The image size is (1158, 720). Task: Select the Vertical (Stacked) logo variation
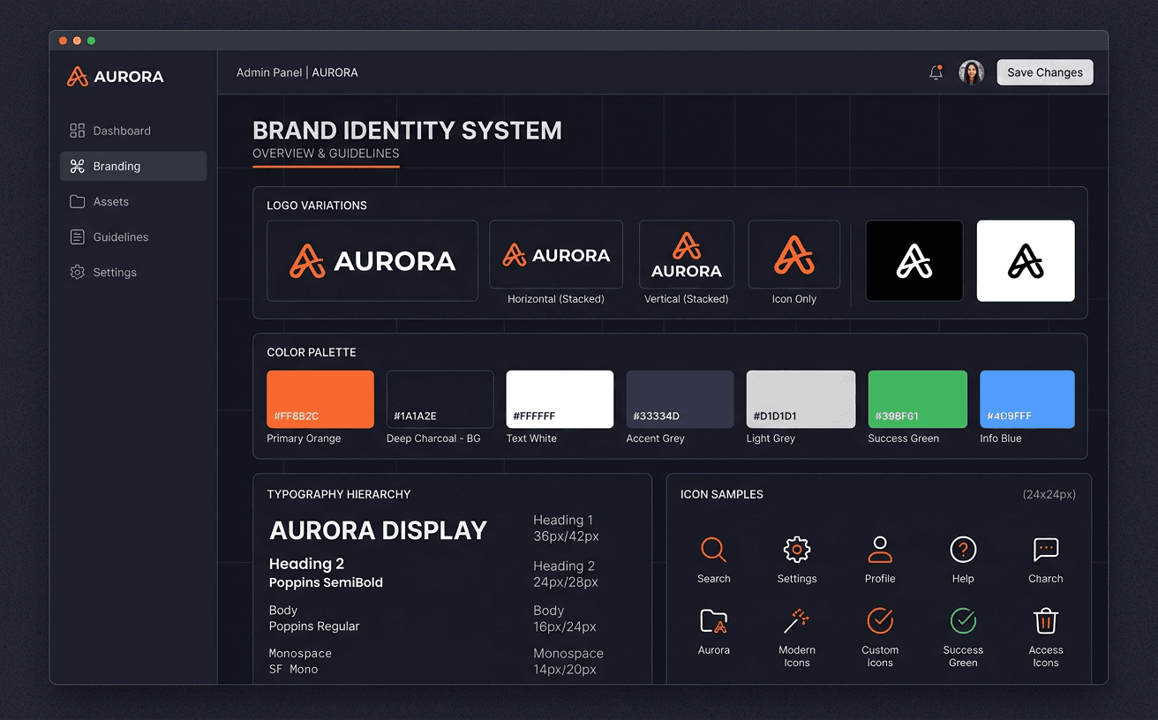click(x=687, y=255)
